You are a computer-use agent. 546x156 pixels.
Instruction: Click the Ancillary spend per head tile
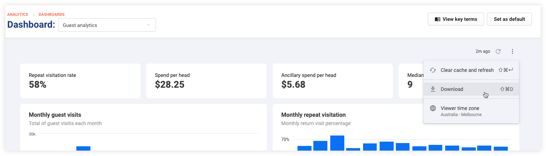coord(333,81)
